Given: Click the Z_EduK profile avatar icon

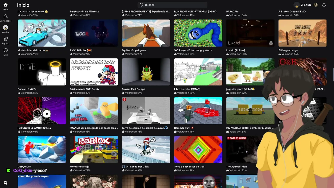Looking at the screenshot, I should point(296,5).
